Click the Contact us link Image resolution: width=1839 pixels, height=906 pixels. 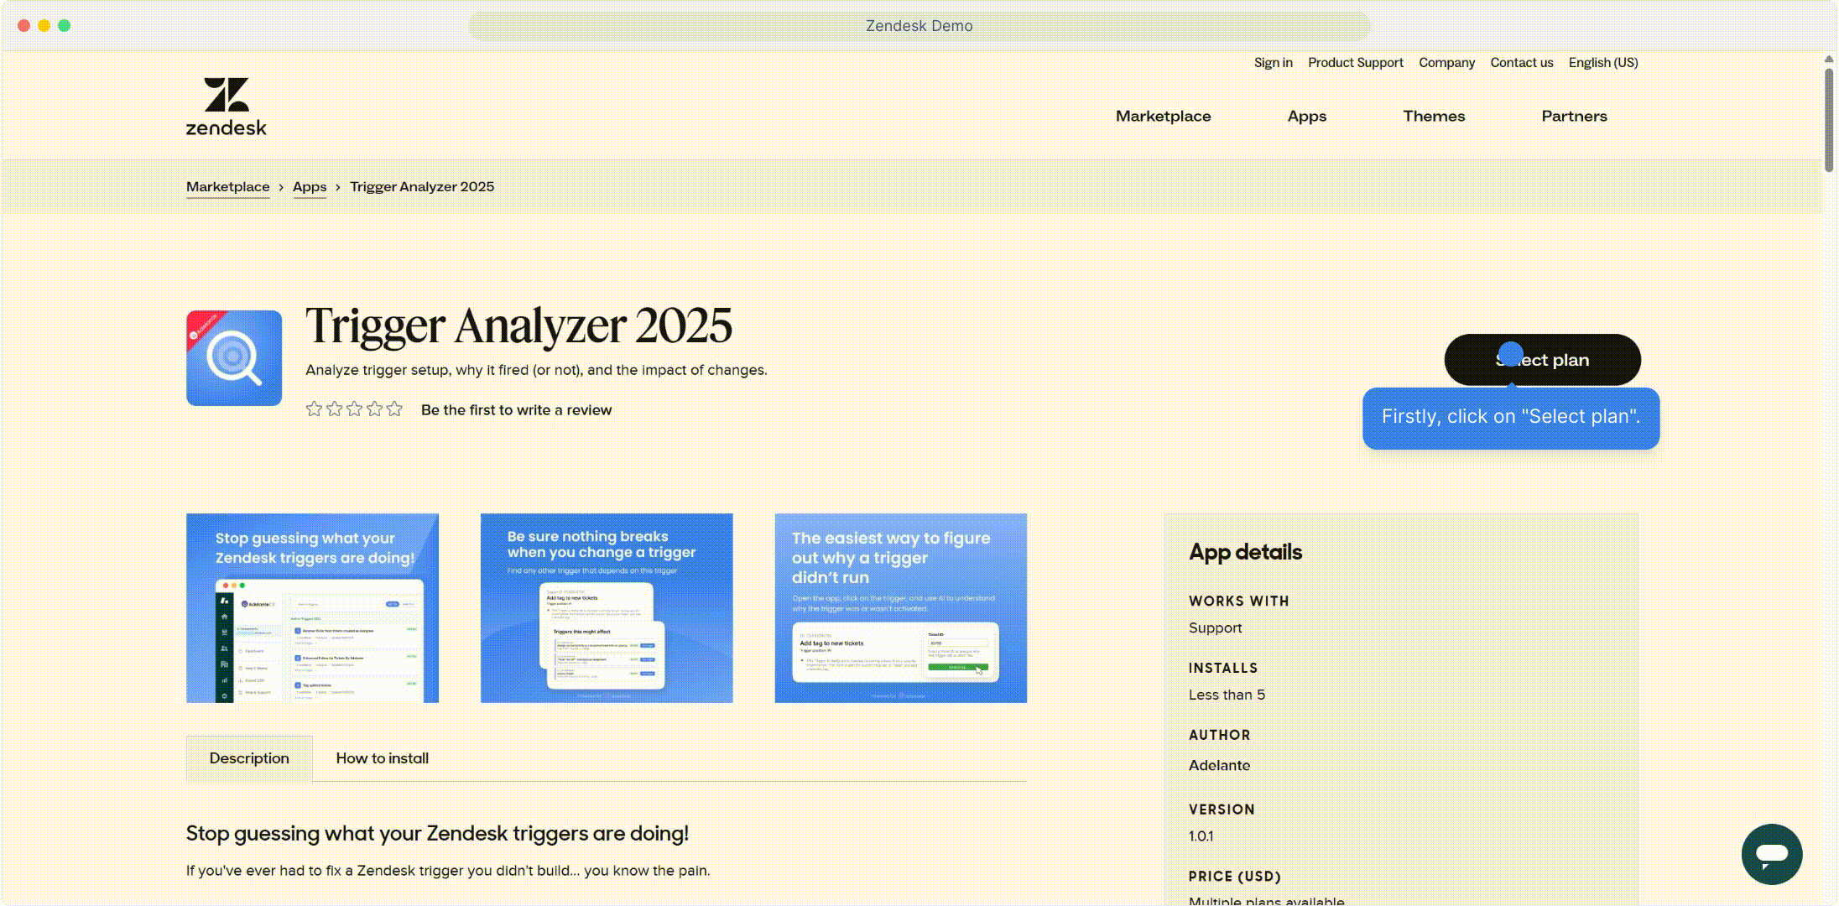pyautogui.click(x=1522, y=63)
